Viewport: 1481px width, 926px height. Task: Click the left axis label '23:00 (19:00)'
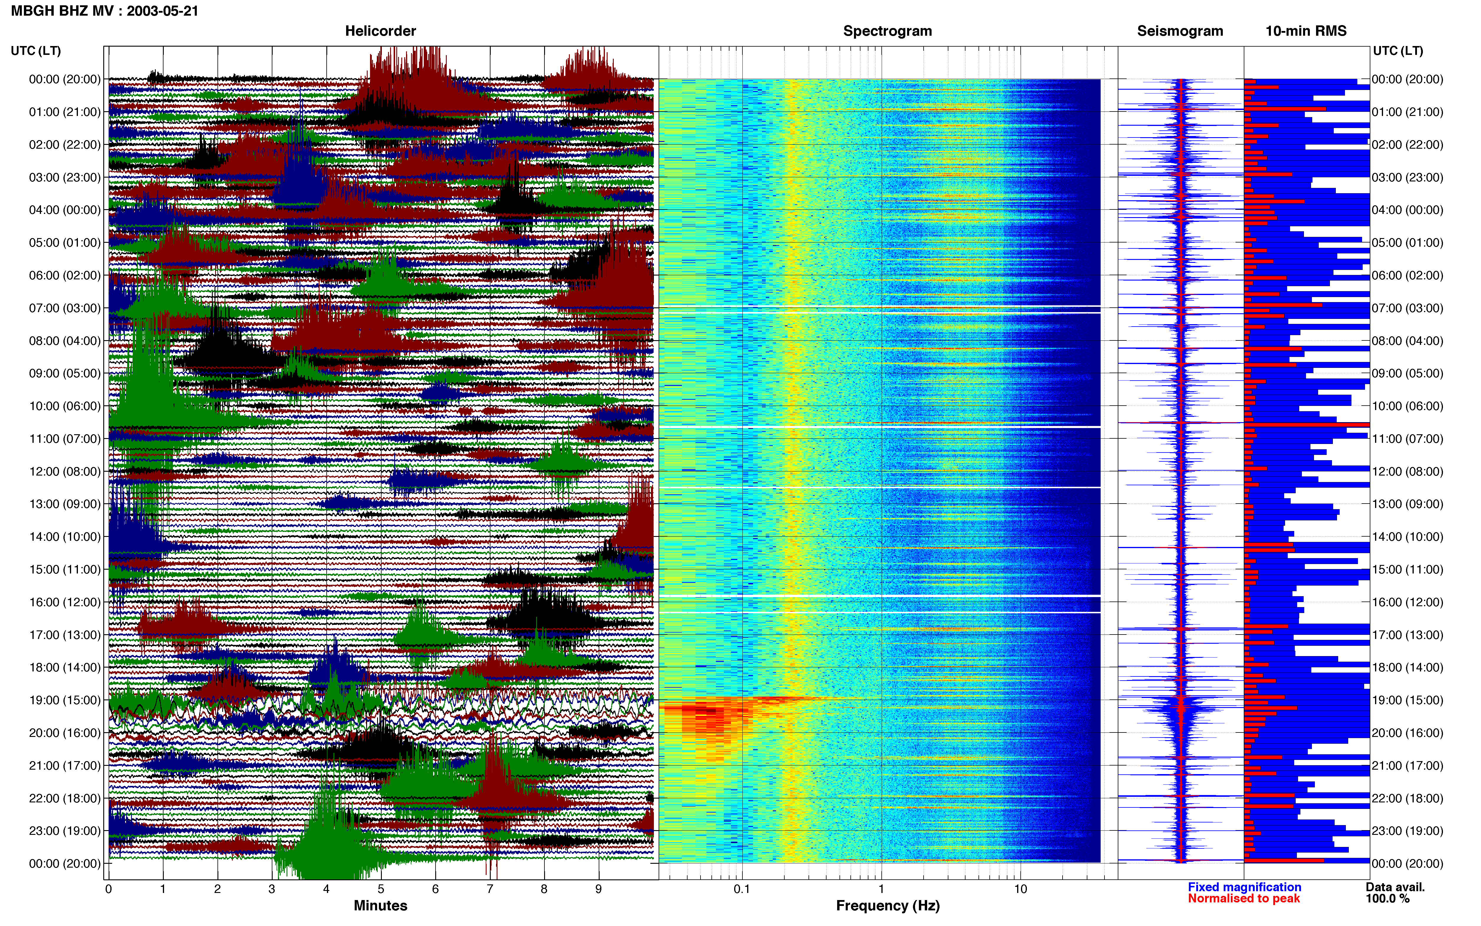tap(64, 831)
